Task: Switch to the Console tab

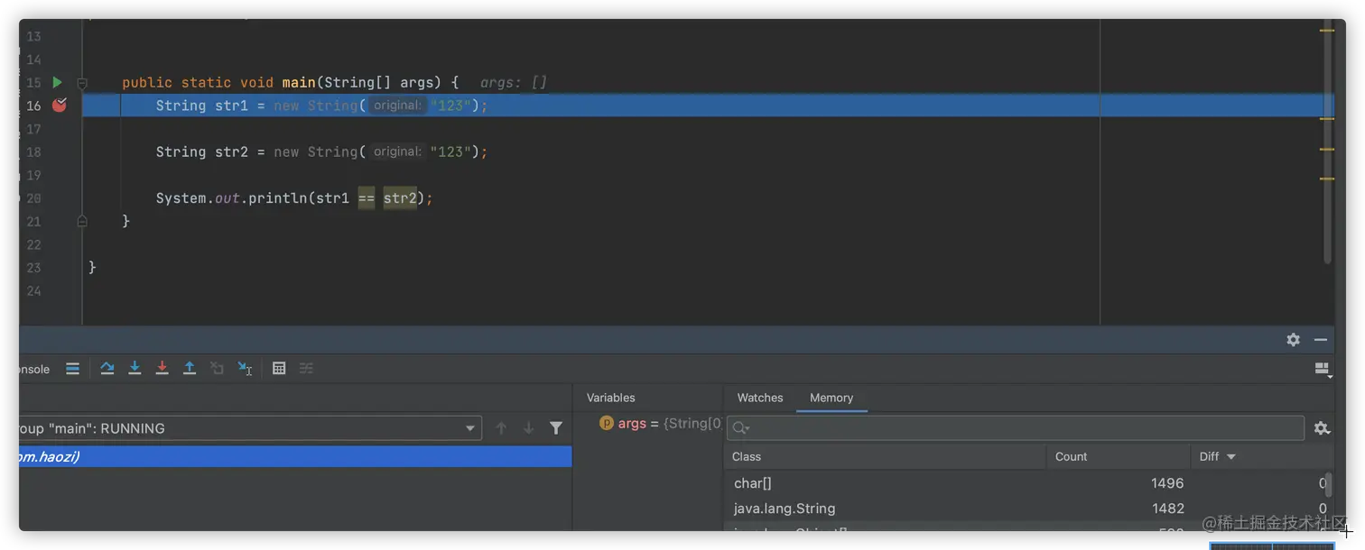Action: [34, 369]
